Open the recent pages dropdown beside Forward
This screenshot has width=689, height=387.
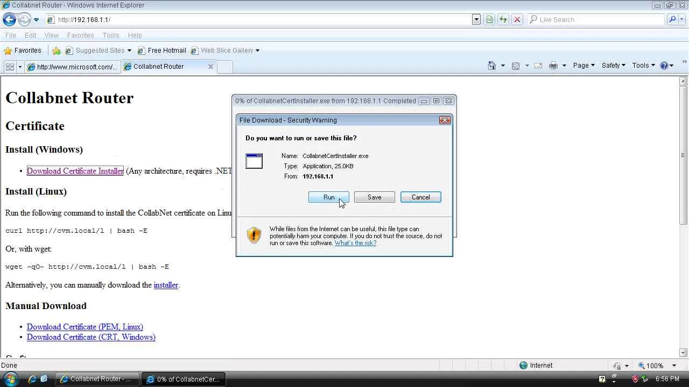(x=36, y=20)
